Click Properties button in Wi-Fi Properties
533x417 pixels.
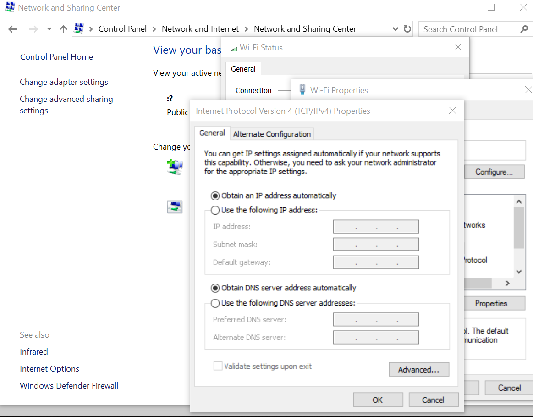point(495,303)
